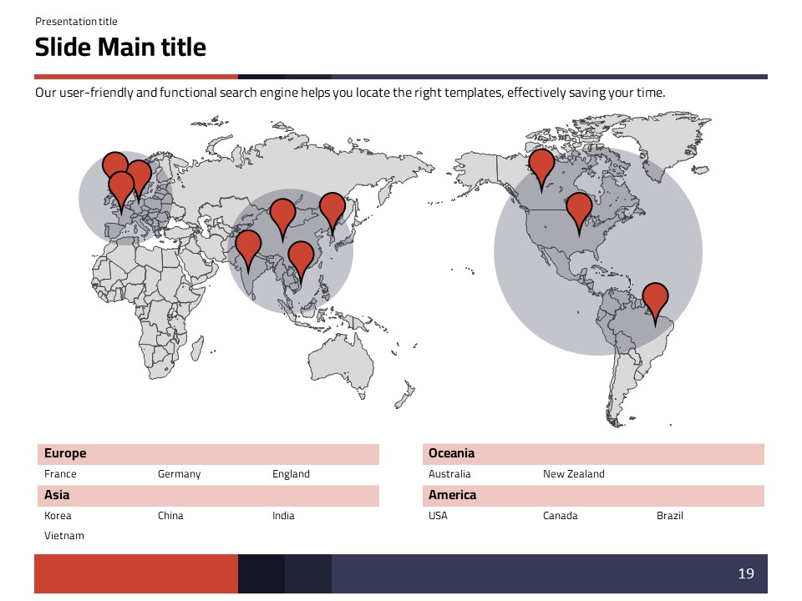802x601 pixels.
Task: Click the search engine description sentence
Action: pyautogui.click(x=349, y=93)
